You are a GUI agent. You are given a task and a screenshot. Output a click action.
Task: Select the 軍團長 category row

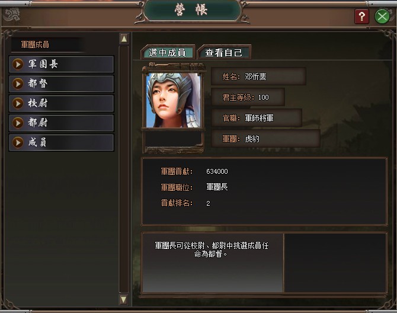(x=61, y=65)
